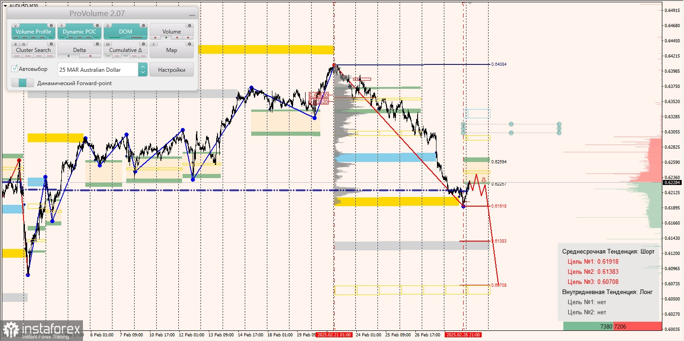Toggle Dynamic POC module
The image size is (684, 341).
(79, 31)
